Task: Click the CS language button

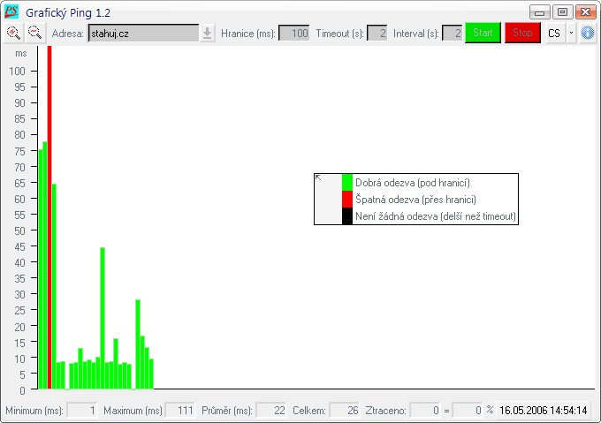Action: tap(554, 34)
